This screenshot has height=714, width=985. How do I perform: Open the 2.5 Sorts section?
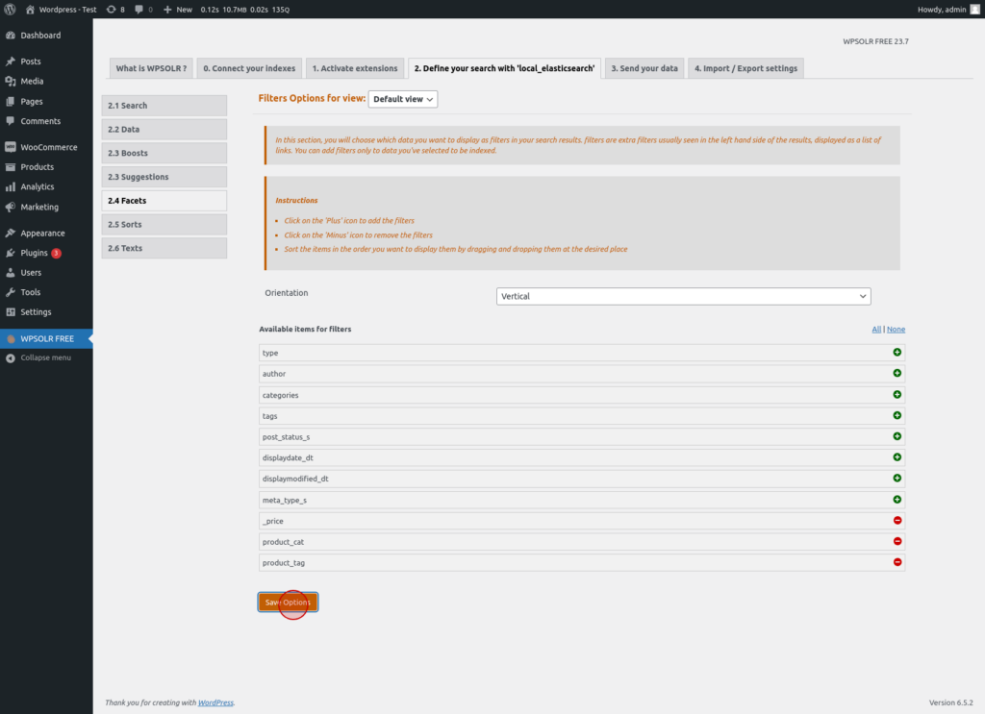pyautogui.click(x=164, y=225)
